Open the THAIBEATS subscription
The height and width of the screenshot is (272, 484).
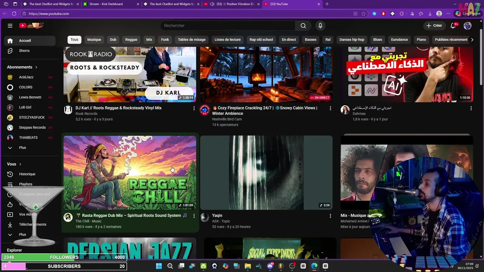[x=30, y=138]
